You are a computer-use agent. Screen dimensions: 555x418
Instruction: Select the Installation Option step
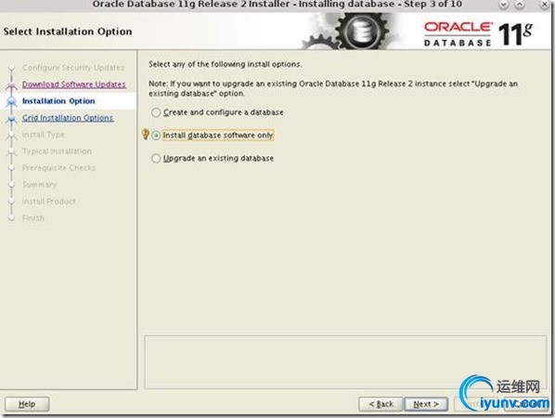(x=58, y=101)
